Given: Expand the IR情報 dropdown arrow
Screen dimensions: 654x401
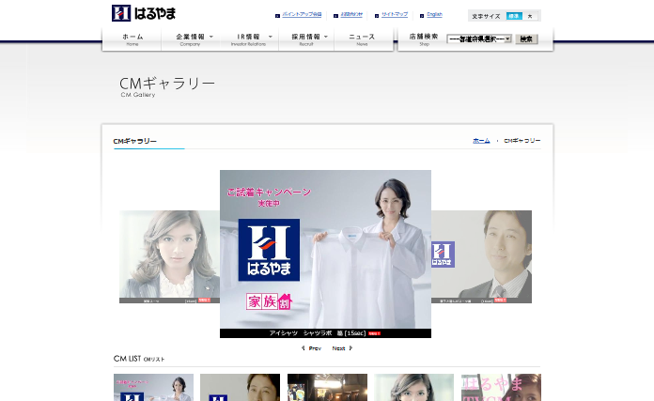Looking at the screenshot, I should click(x=271, y=37).
